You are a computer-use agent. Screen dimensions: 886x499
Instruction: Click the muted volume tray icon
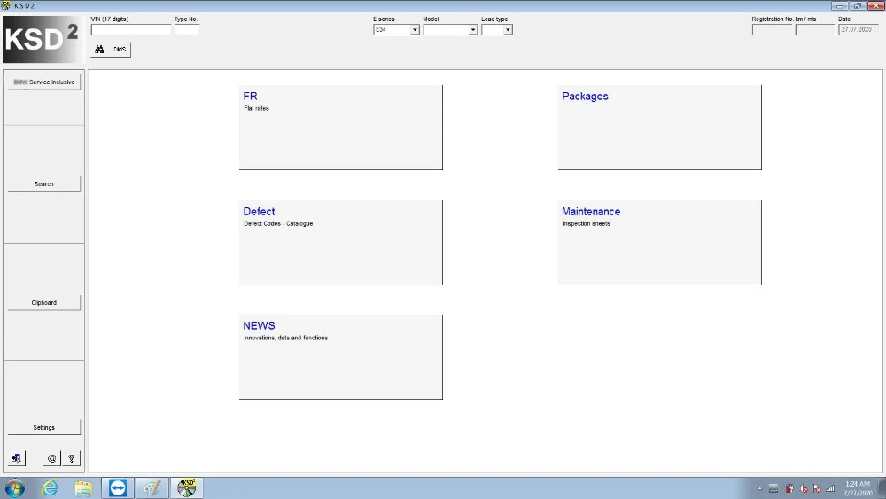(x=804, y=489)
